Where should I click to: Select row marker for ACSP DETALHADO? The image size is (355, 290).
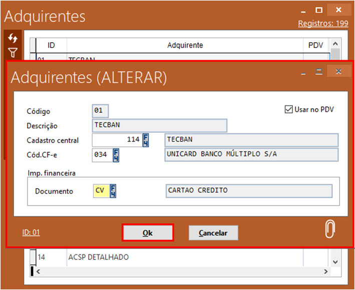point(33,257)
